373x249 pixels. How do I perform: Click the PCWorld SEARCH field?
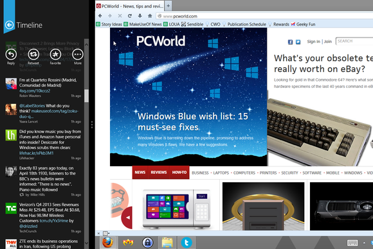pyautogui.click(x=354, y=41)
